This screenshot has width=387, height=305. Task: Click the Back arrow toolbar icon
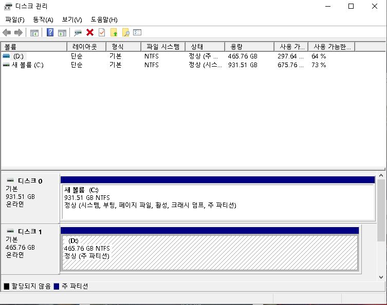click(7, 32)
